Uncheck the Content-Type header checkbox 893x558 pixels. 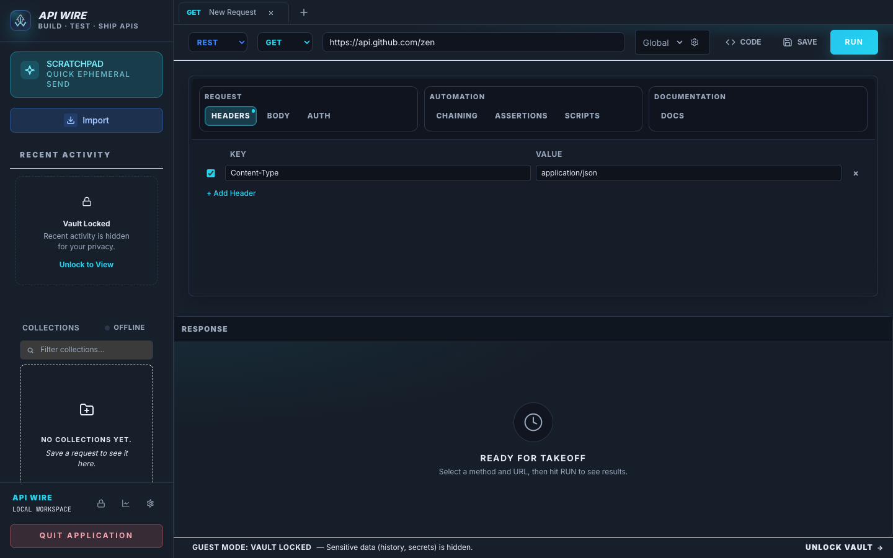(x=211, y=173)
